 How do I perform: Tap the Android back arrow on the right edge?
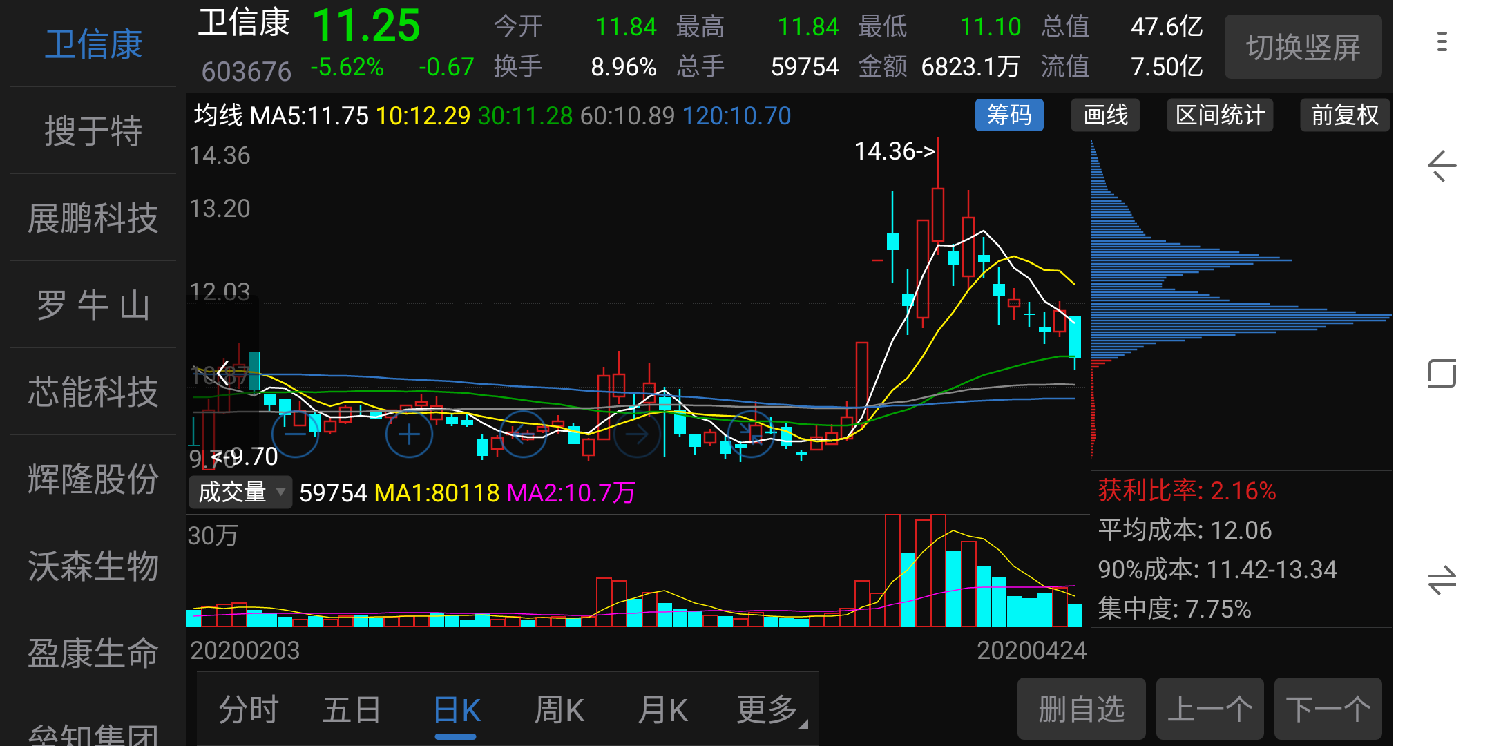[1441, 166]
